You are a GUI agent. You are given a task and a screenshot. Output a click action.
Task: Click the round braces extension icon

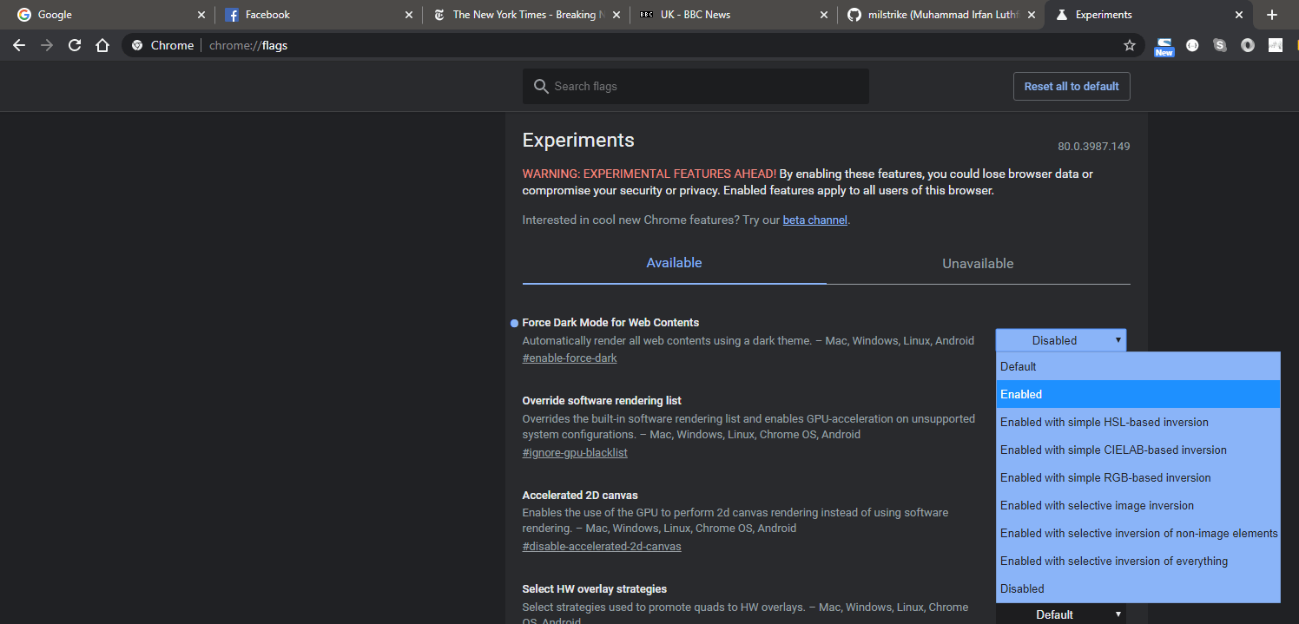[x=1192, y=45]
